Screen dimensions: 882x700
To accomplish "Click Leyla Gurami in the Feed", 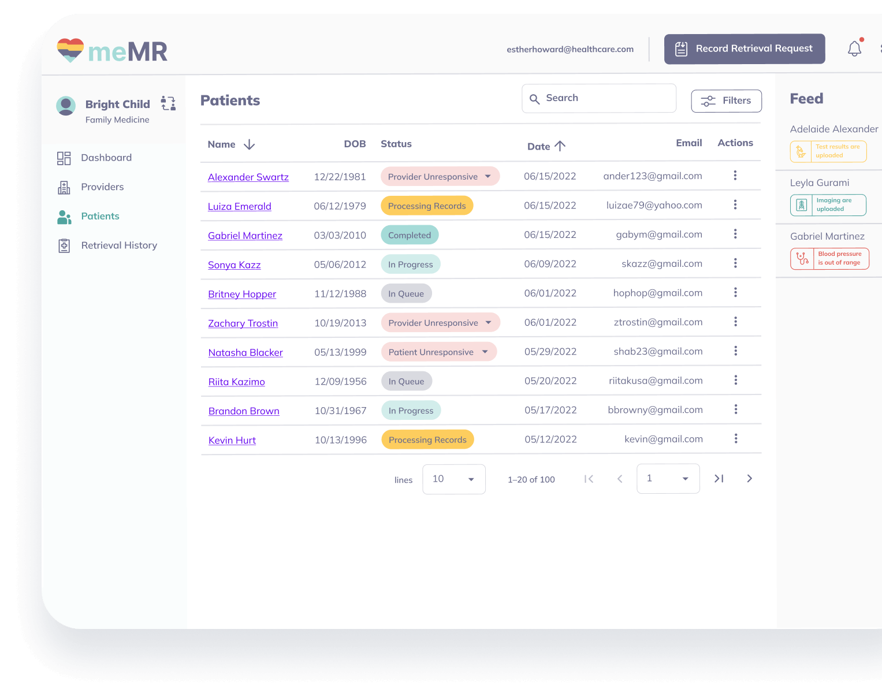I will [x=820, y=183].
